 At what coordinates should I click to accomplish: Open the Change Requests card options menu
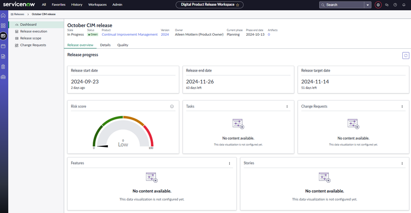tap(402, 106)
